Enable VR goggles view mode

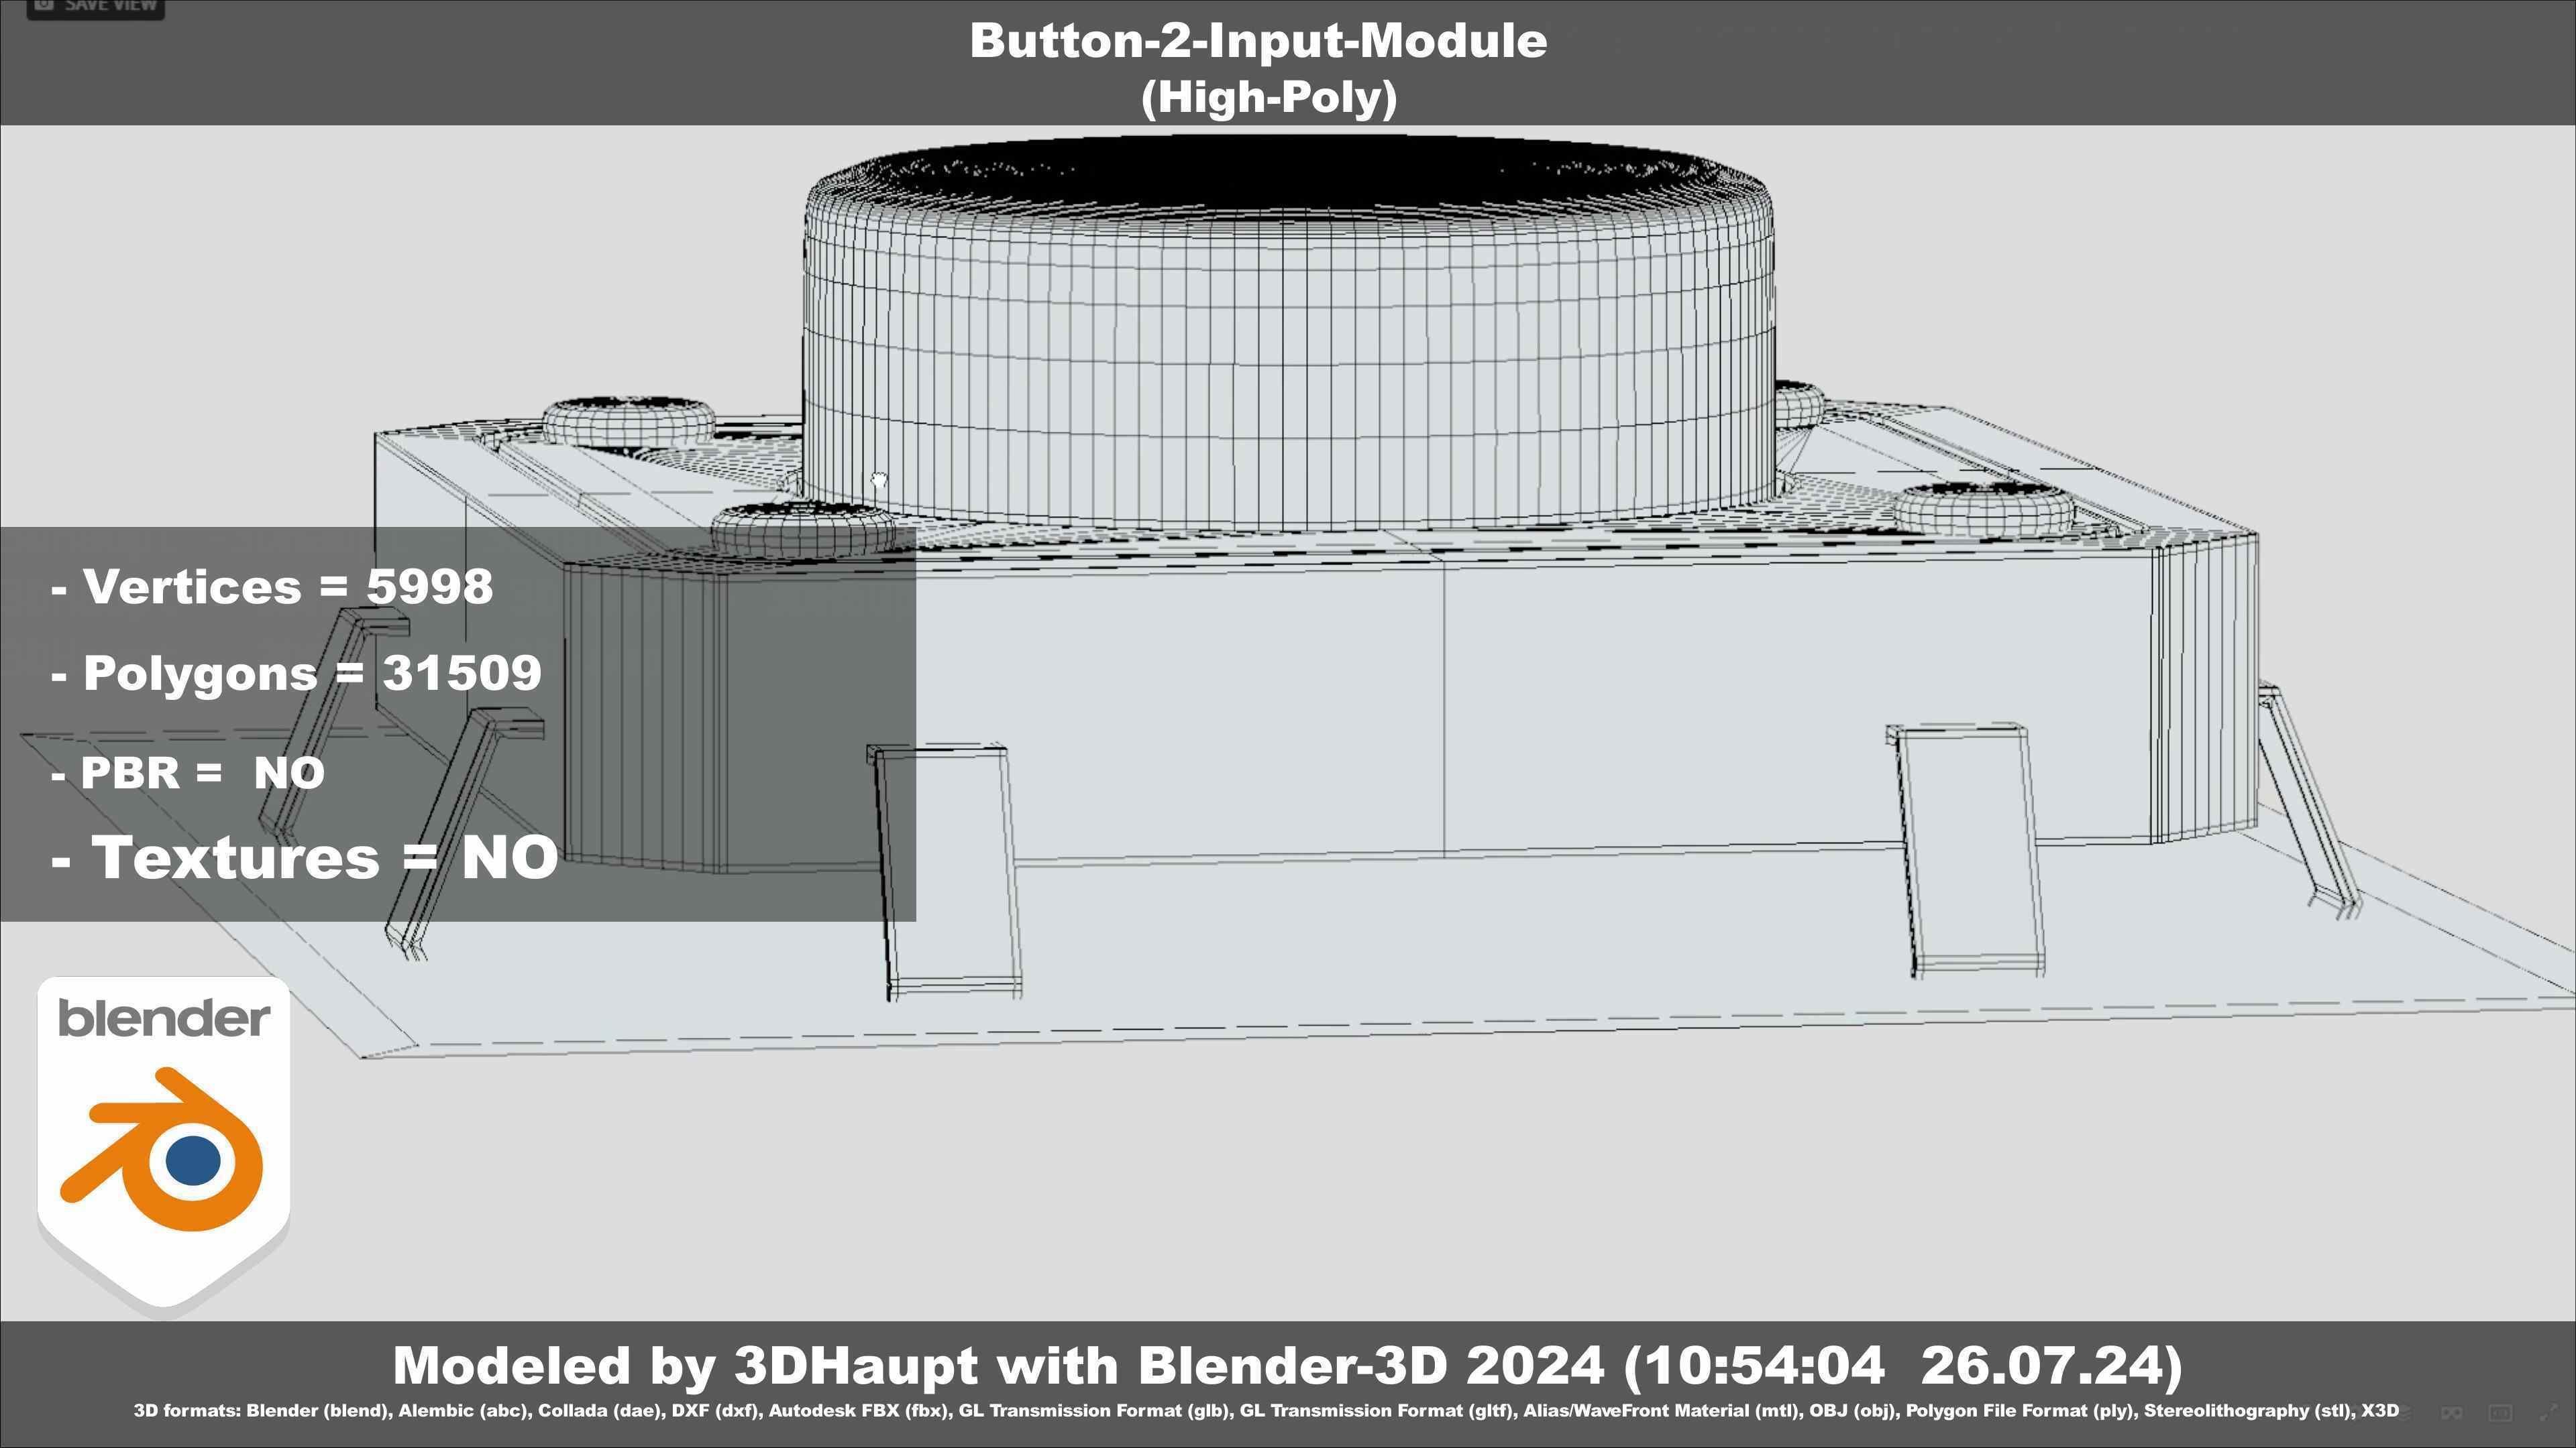(2452, 1413)
